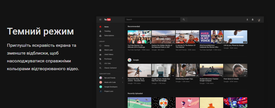Play the Introducing Google Trips thumbnail
The width and height of the screenshot is (275, 108).
tap(187, 70)
